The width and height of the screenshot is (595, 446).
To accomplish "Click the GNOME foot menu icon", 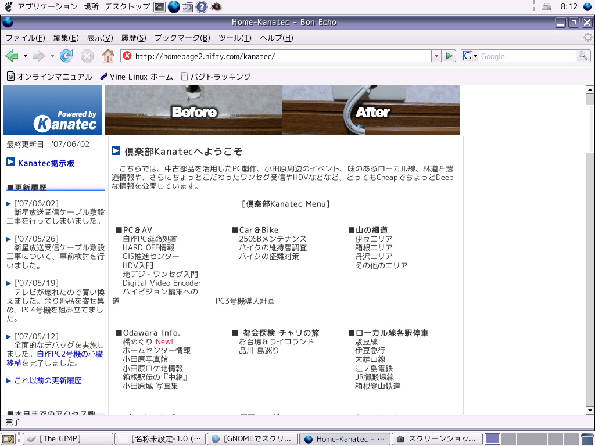I will (8, 6).
